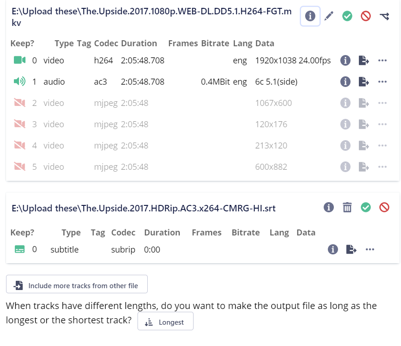Extract the ac3 audio stream to file

click(x=364, y=81)
